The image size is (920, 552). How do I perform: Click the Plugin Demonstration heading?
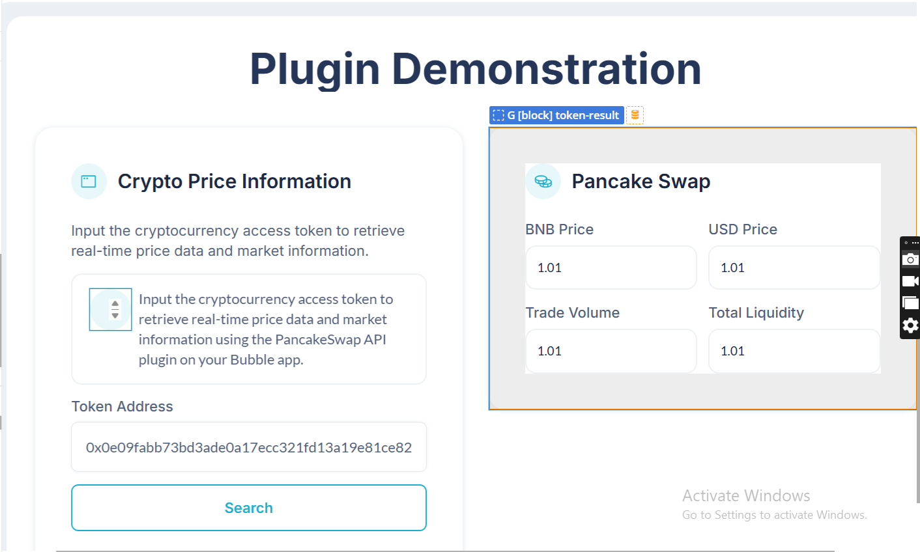(x=476, y=69)
